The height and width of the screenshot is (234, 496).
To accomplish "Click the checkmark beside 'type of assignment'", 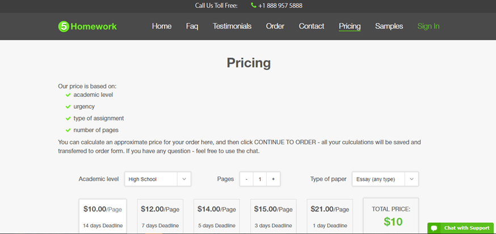I will (x=68, y=118).
